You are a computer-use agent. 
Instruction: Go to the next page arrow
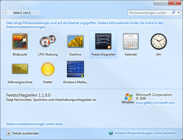[38, 13]
